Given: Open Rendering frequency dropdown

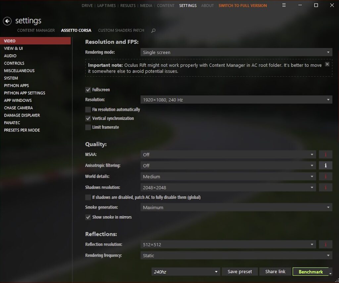Looking at the screenshot, I should click(x=236, y=255).
